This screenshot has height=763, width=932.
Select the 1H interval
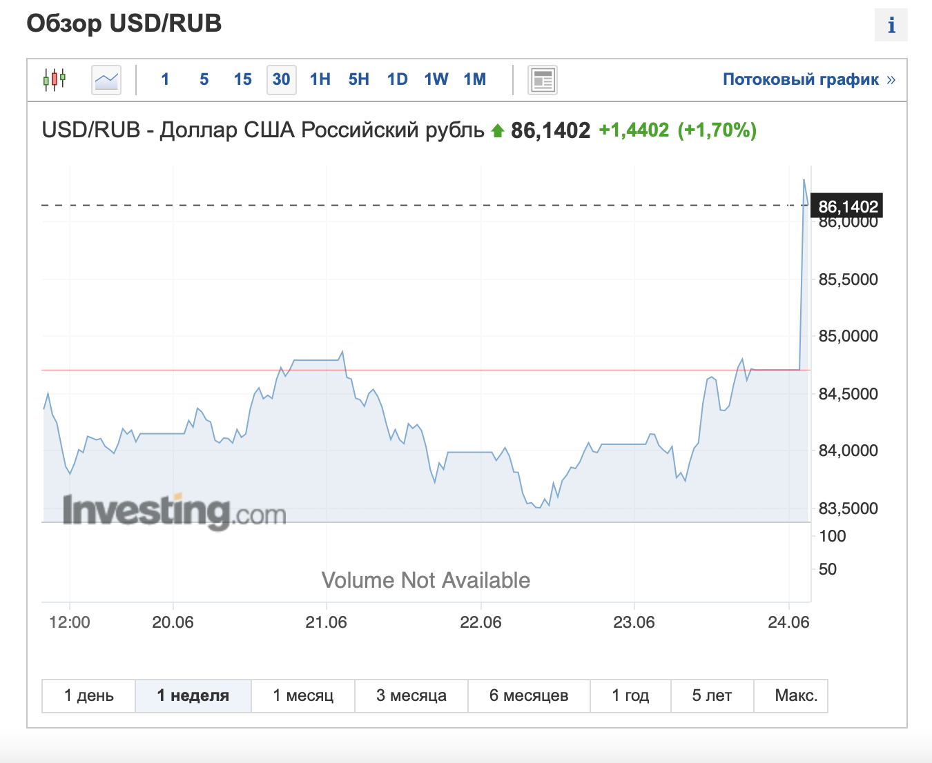(320, 79)
